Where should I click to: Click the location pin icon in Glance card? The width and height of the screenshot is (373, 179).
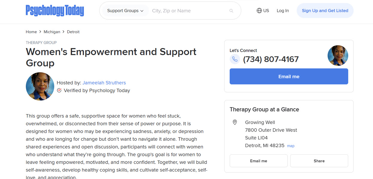point(235,122)
